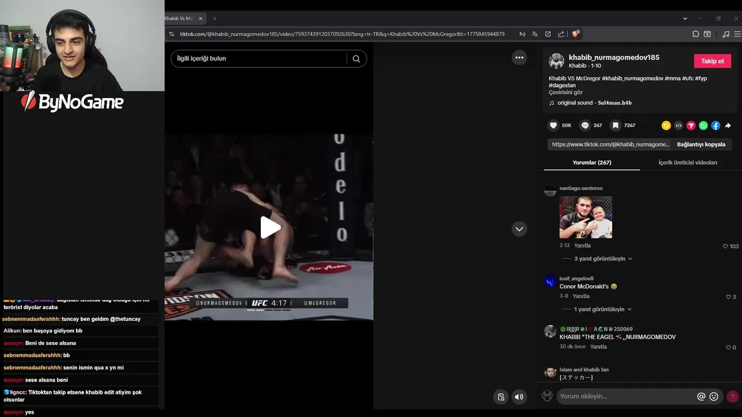Open santiago.santoroo's comment image
This screenshot has width=742, height=417.
point(585,217)
